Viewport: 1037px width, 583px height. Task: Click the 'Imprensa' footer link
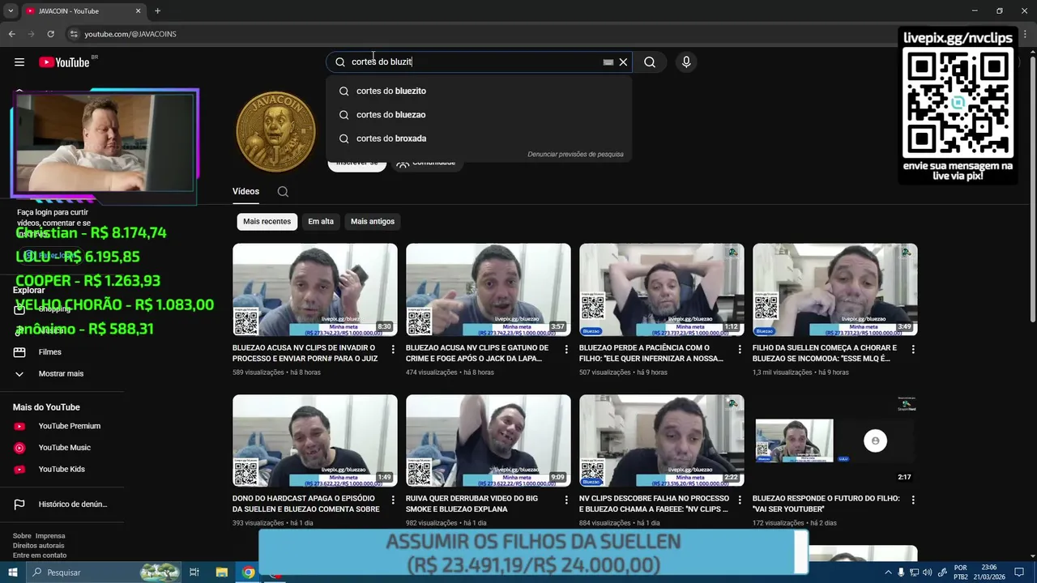coord(50,536)
